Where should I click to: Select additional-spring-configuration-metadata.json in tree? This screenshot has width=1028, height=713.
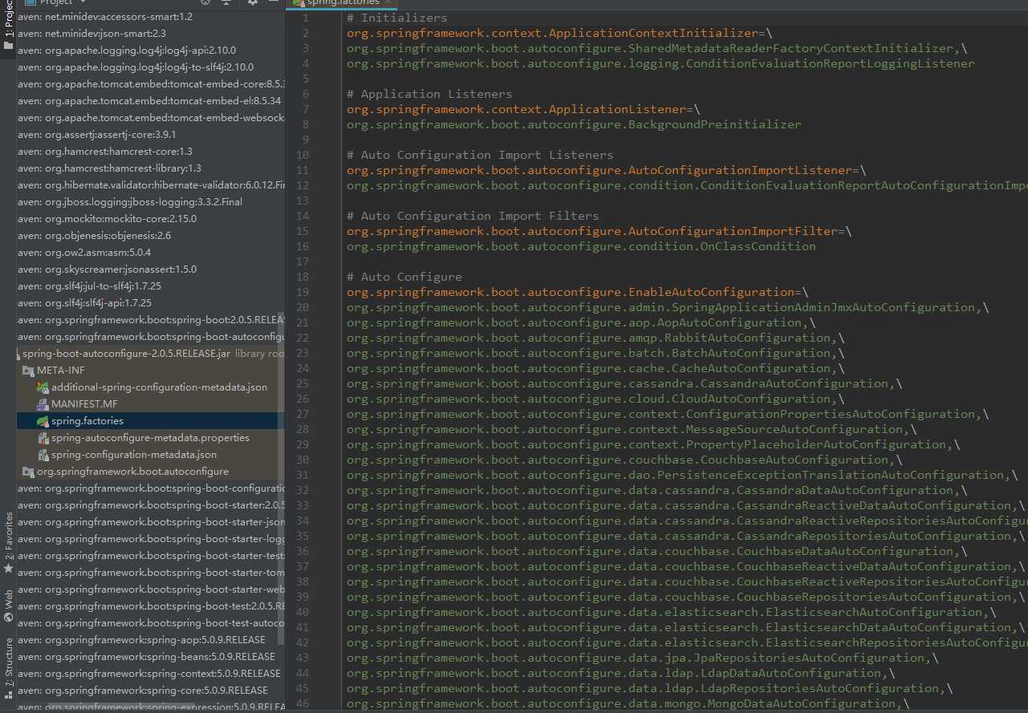click(159, 387)
